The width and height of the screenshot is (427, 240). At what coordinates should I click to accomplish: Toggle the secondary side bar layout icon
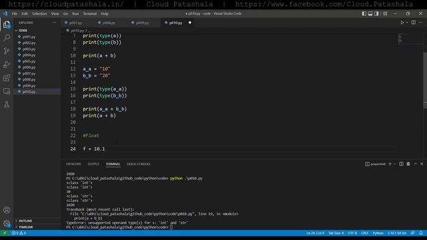376,13
